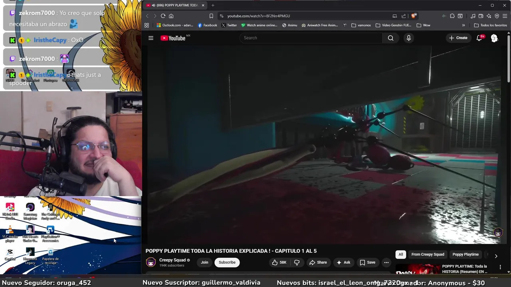Open the YouTube Create button
This screenshot has width=511, height=287.
pyautogui.click(x=458, y=38)
